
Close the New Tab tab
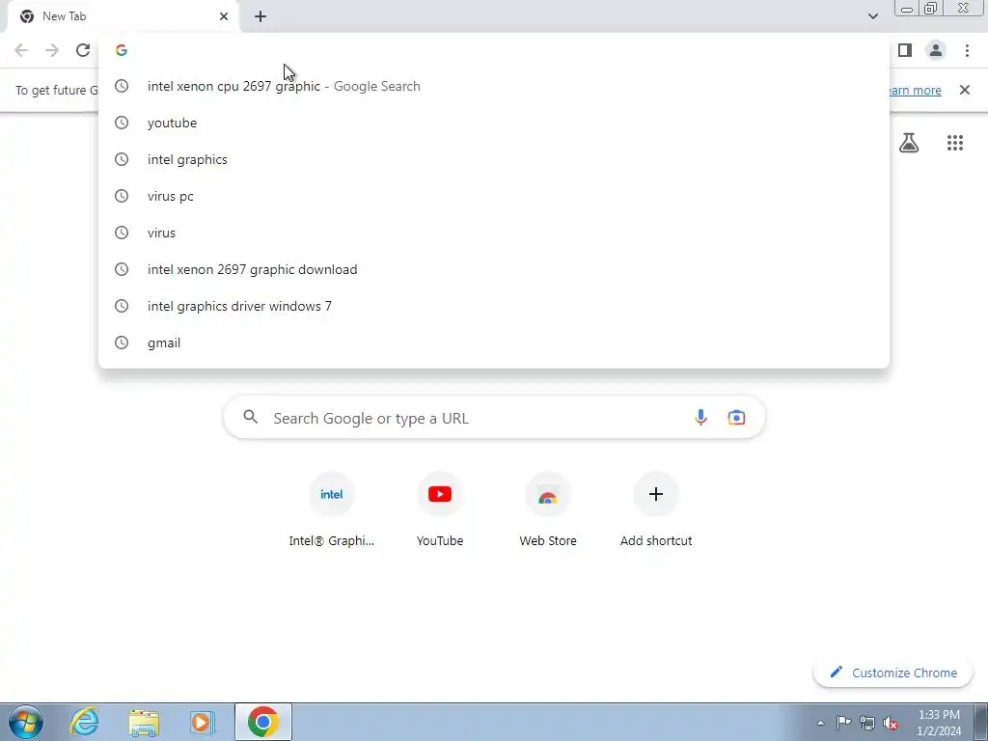tap(224, 16)
